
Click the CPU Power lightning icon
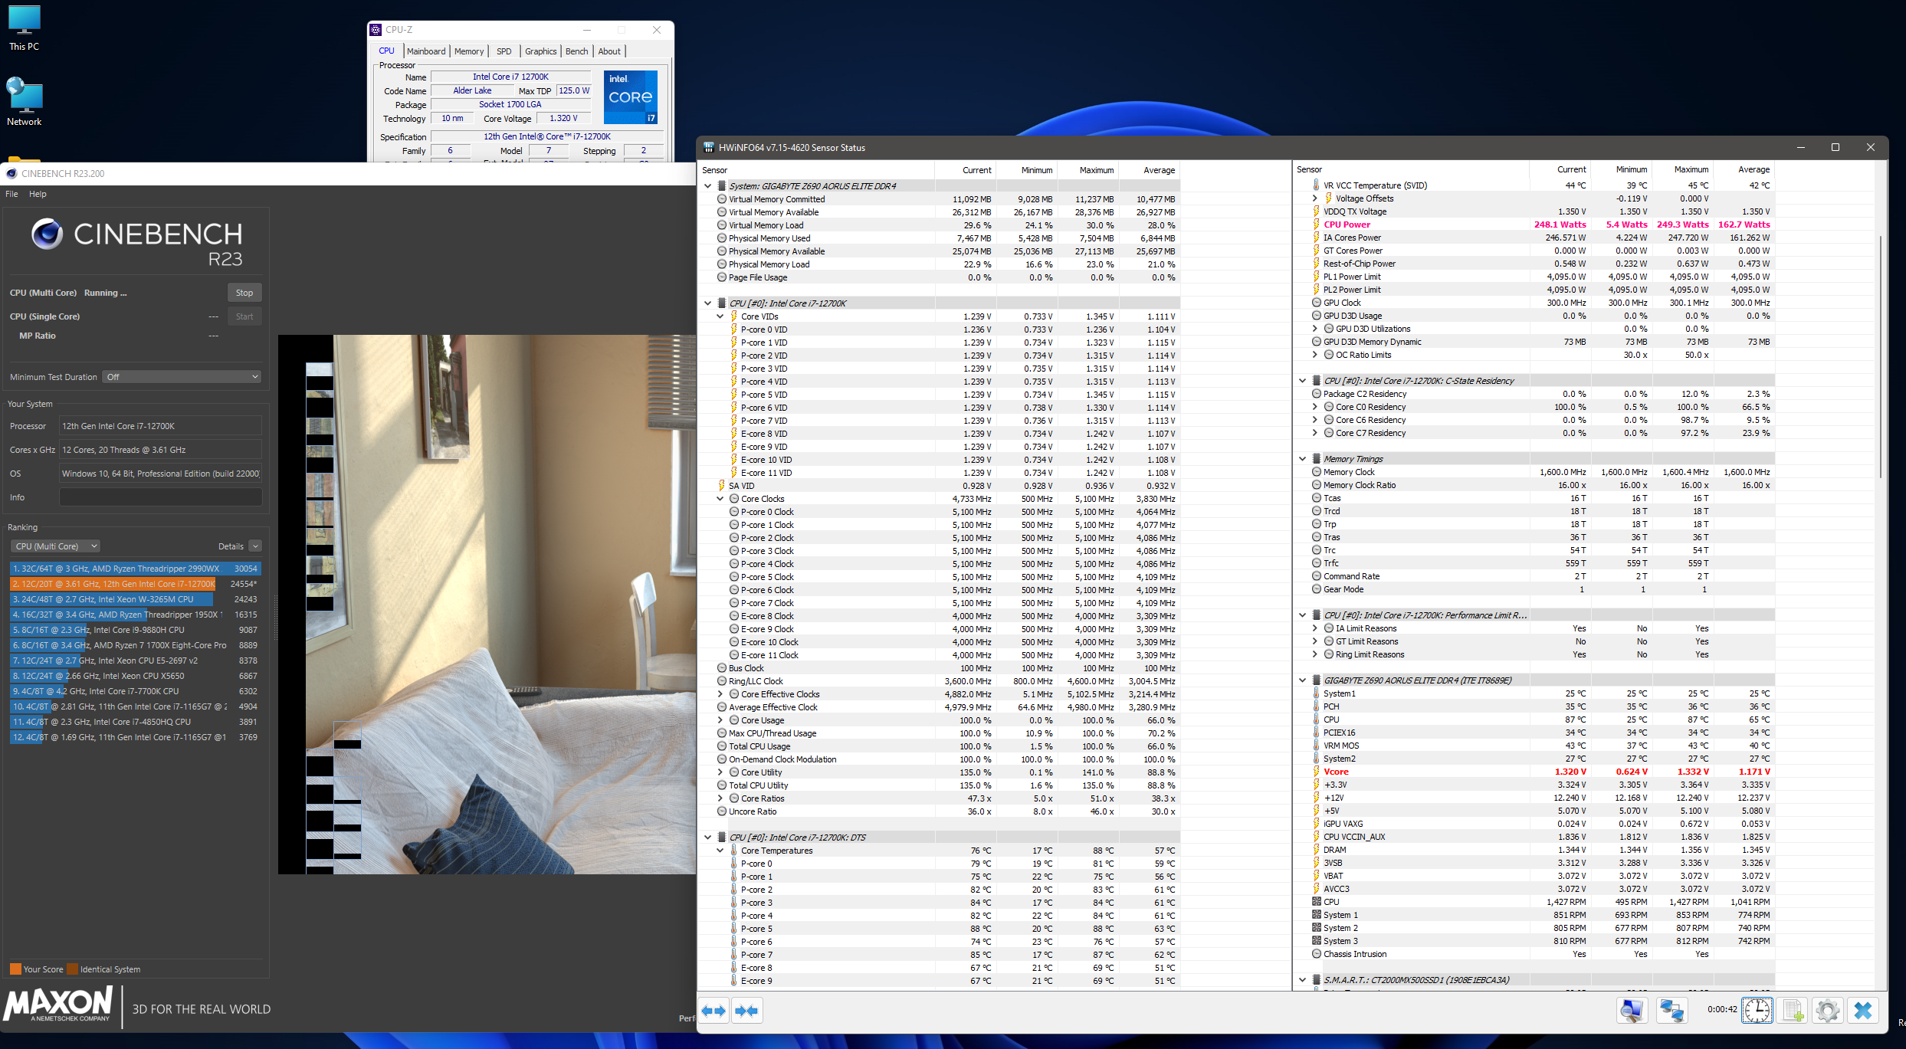(1316, 225)
